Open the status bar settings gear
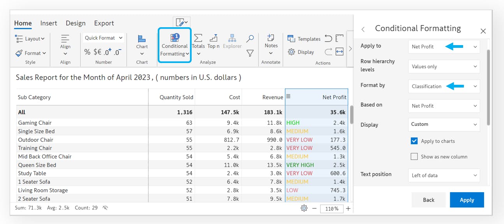This screenshot has width=504, height=224. pyautogui.click(x=304, y=208)
